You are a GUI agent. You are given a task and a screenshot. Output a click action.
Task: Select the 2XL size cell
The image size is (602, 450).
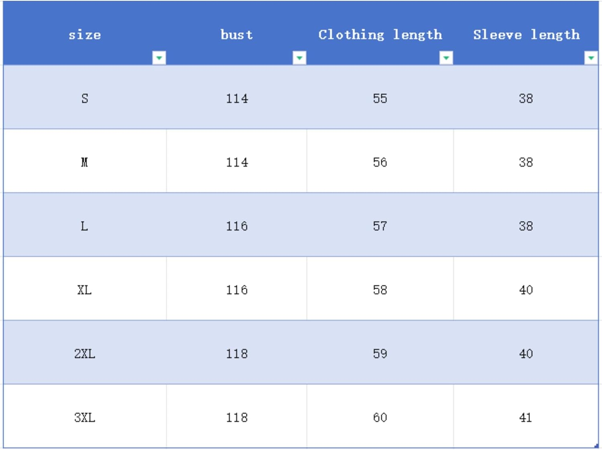[84, 354]
